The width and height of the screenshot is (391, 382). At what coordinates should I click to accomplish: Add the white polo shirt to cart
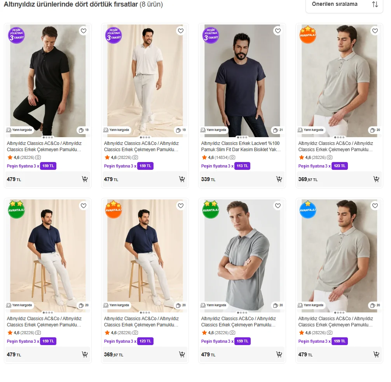pyautogui.click(x=182, y=179)
